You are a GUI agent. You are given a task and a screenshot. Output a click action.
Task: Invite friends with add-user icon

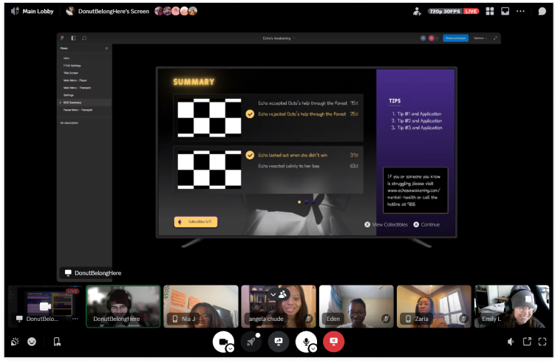click(x=417, y=11)
